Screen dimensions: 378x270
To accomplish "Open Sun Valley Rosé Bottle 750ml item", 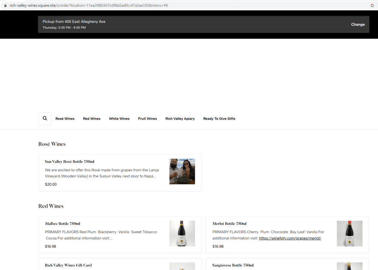I will (x=120, y=173).
